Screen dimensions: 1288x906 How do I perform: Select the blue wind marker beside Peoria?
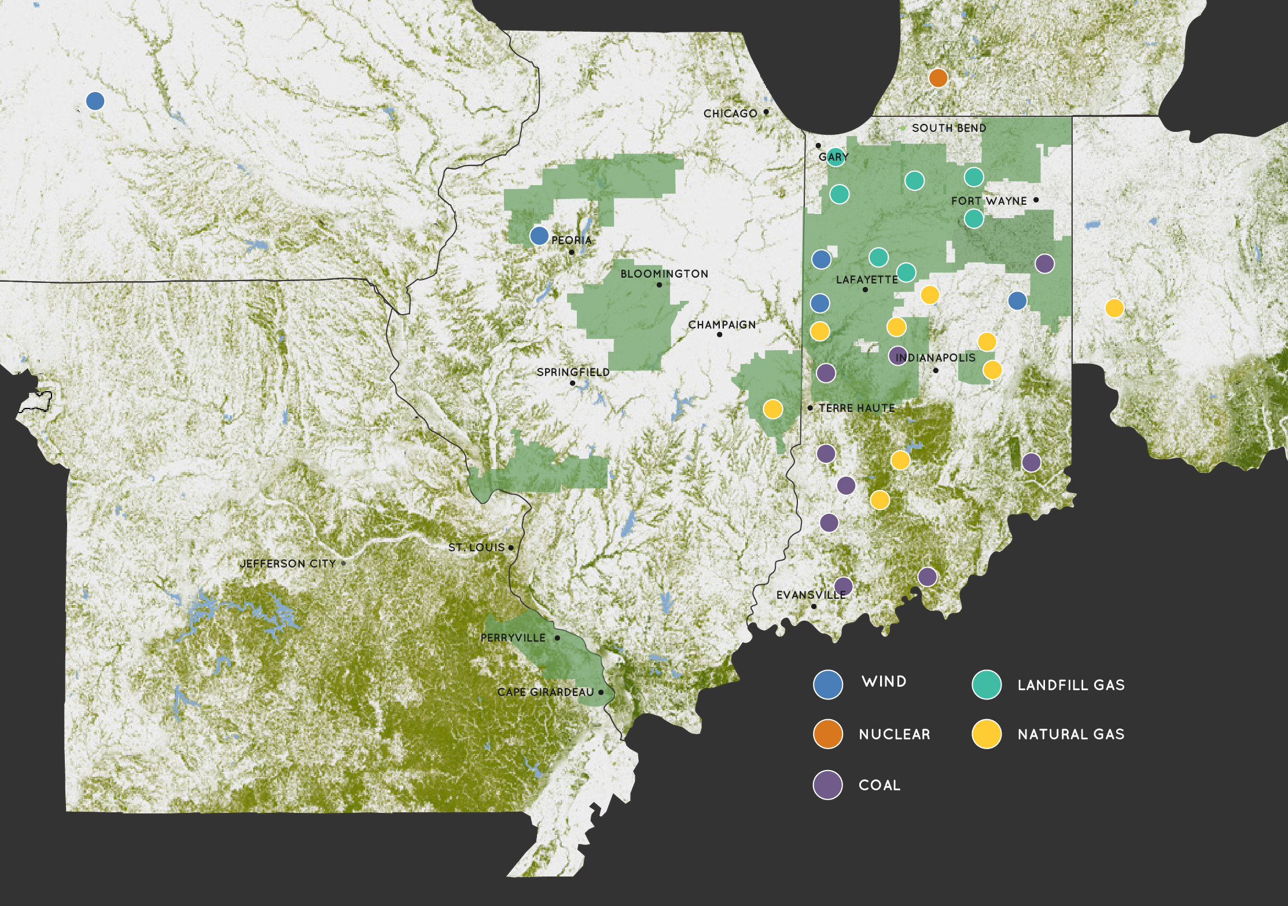pyautogui.click(x=539, y=235)
